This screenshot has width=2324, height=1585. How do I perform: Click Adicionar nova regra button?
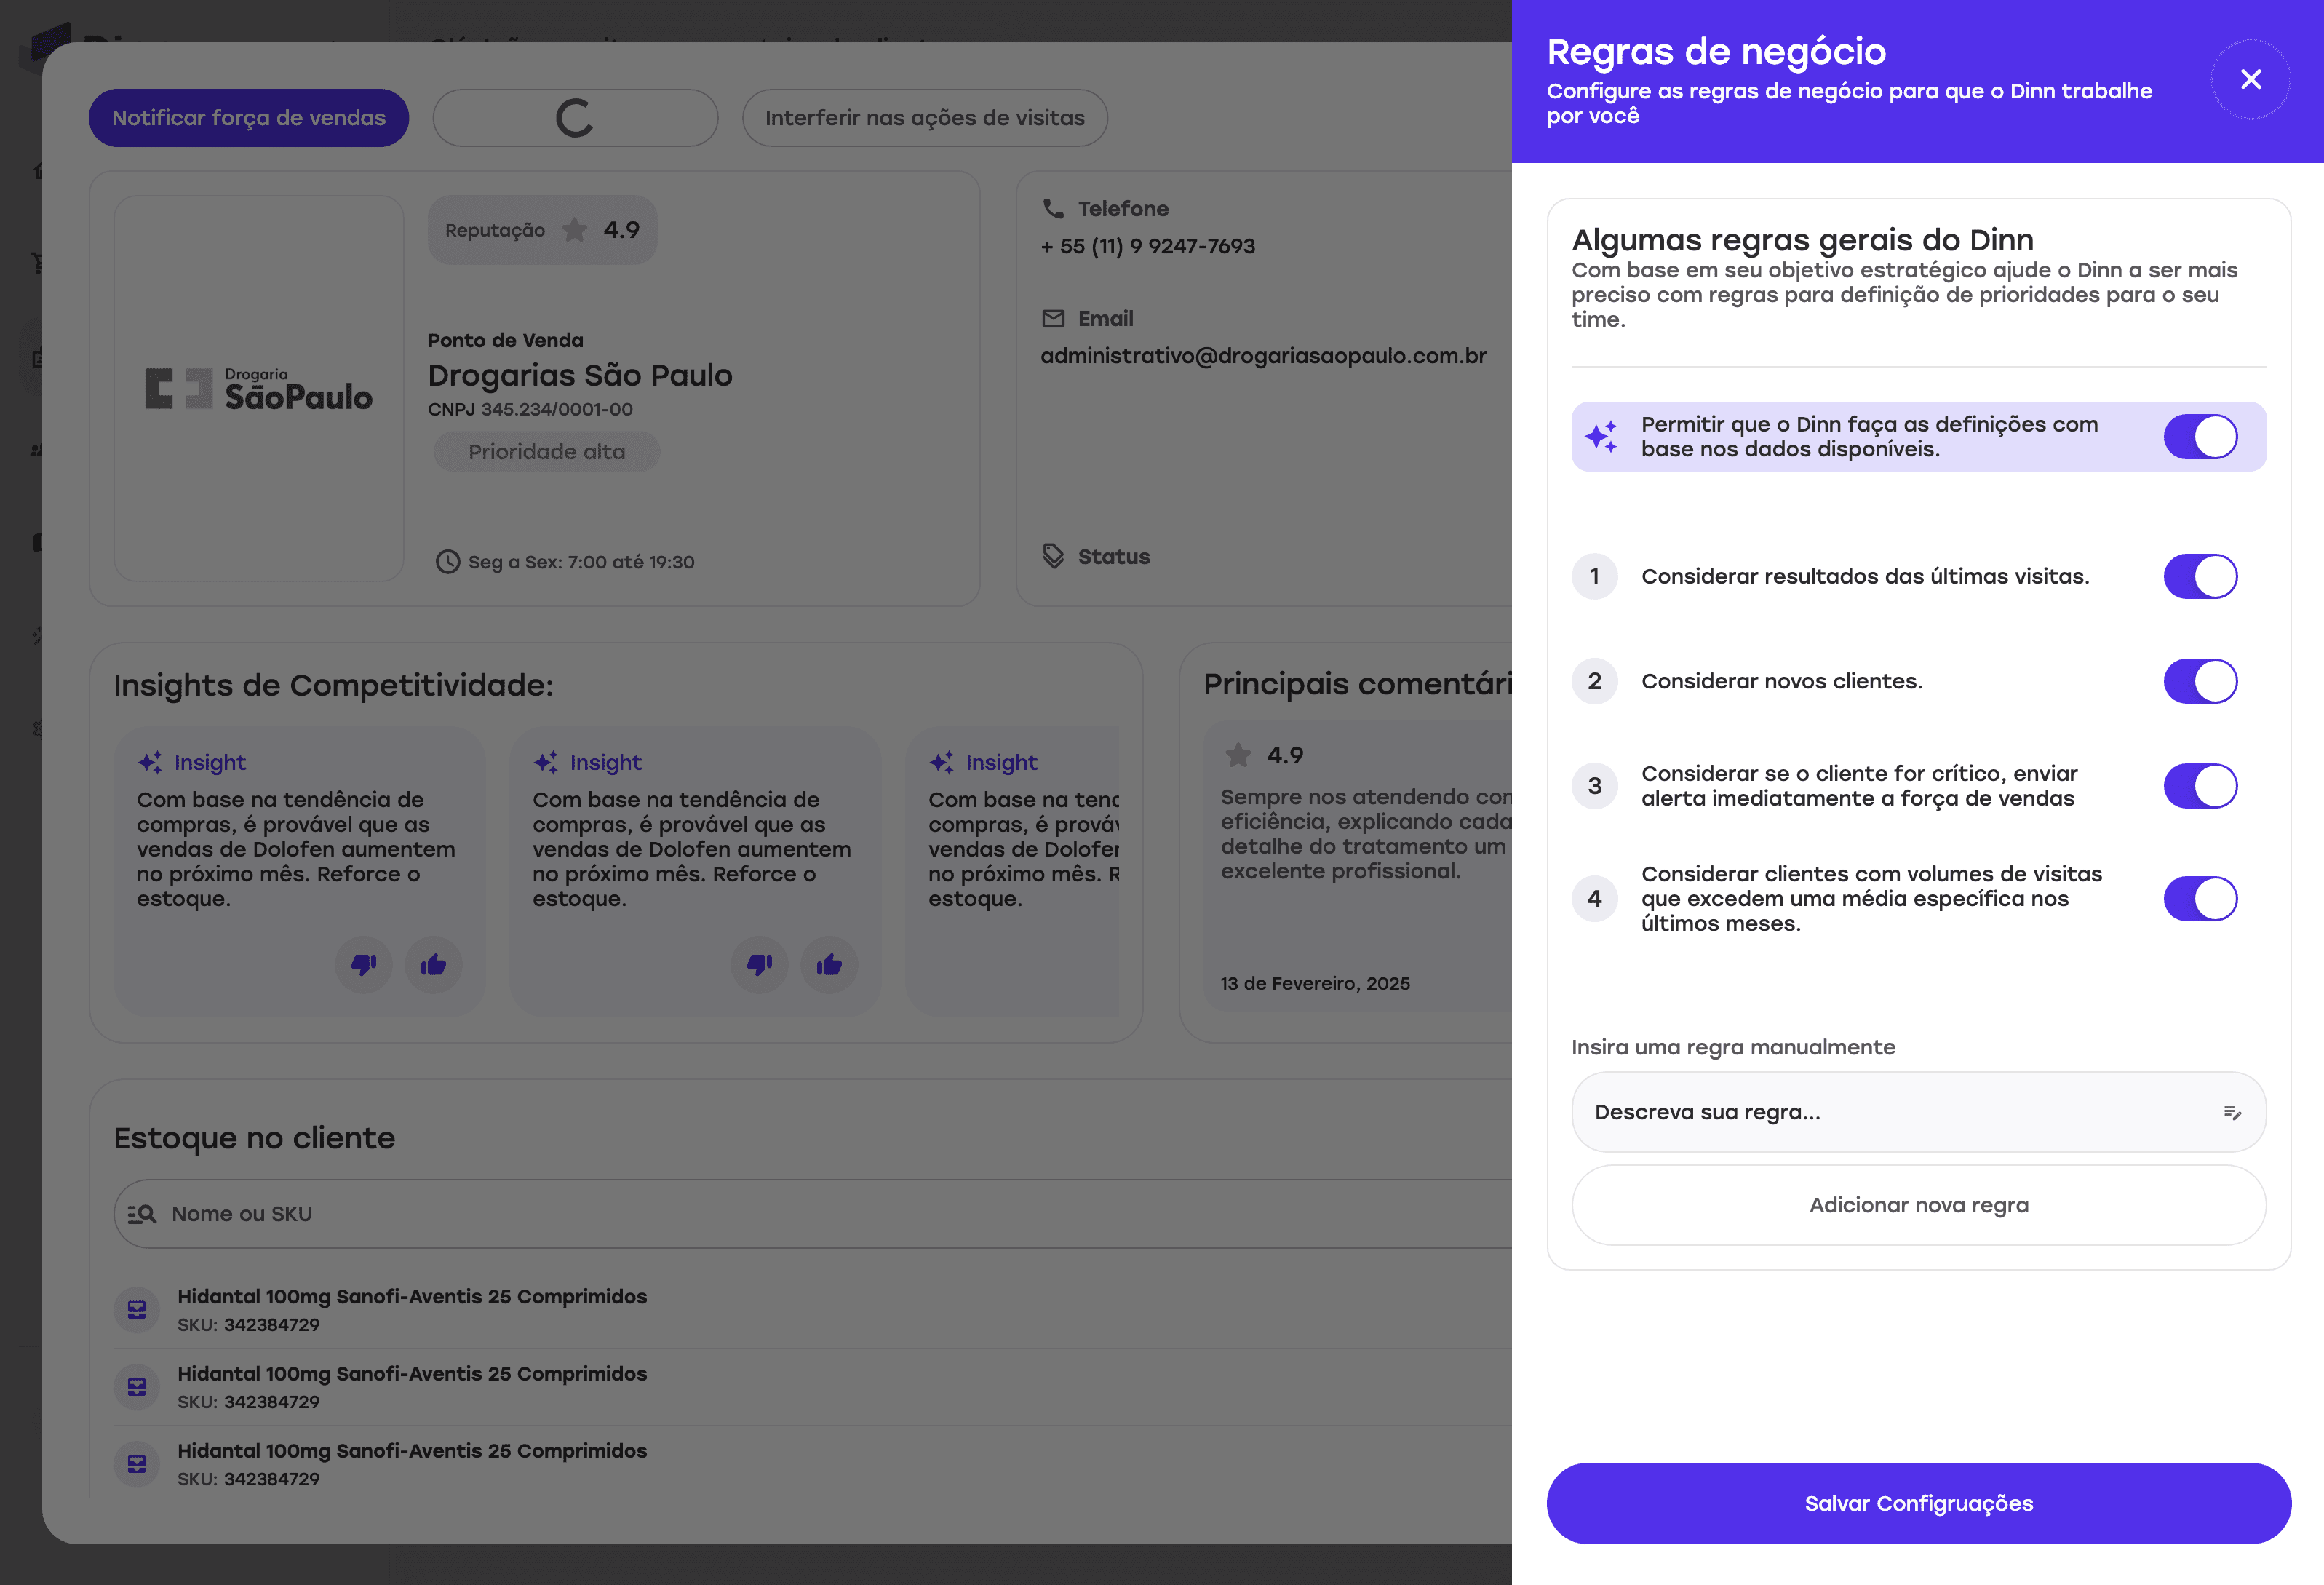1918,1205
